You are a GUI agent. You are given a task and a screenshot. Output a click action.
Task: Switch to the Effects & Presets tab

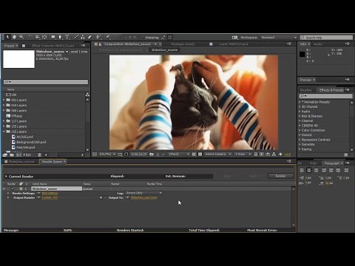(x=331, y=90)
